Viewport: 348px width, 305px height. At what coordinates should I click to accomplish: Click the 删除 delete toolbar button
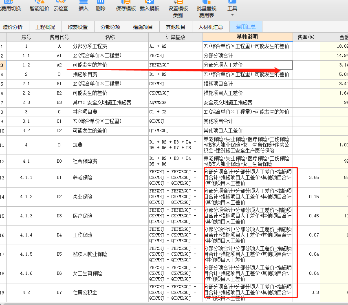click(x=100, y=6)
